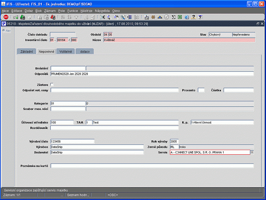Switch to the Základní tab
Viewport: 266px width, 200px height.
point(26,51)
